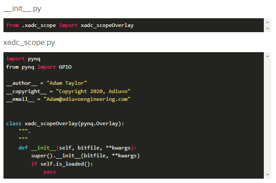Image resolution: width=276 pixels, height=183 pixels.
Task: Click the pass keyword on the last line
Action: pos(50,172)
